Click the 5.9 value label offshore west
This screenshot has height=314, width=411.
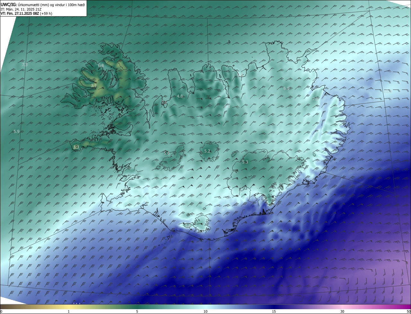(16, 132)
